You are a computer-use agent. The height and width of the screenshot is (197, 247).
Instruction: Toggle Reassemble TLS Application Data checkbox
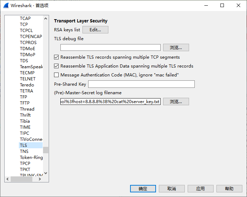click(x=56, y=66)
